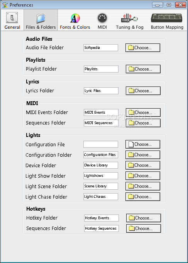Click the "Audio File Folder" label

click(45, 48)
